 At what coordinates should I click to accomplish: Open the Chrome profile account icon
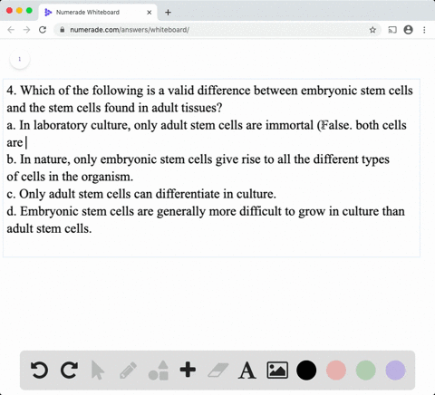[408, 30]
